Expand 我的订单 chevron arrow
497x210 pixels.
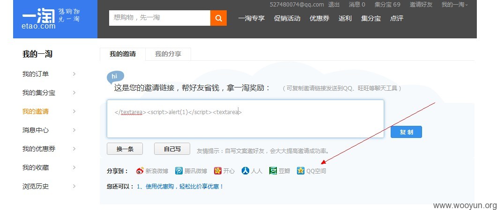coord(74,74)
